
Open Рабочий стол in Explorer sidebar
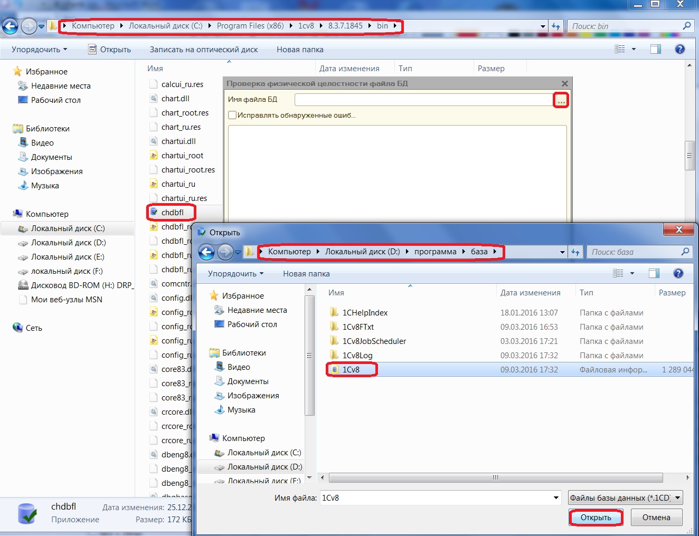(50, 100)
